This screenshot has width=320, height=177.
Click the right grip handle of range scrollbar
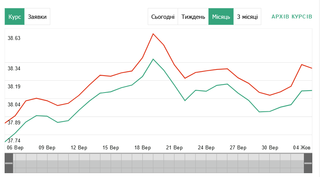308,163
